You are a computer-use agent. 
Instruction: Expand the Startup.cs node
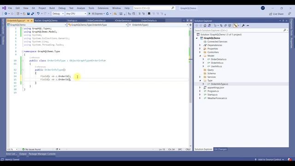click(x=200, y=95)
